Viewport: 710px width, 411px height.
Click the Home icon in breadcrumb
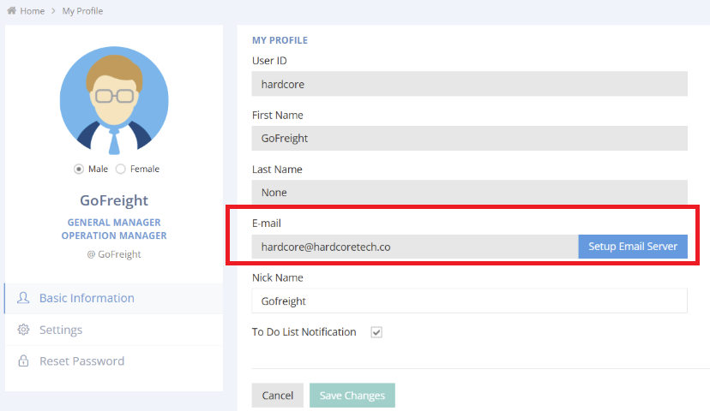[11, 11]
